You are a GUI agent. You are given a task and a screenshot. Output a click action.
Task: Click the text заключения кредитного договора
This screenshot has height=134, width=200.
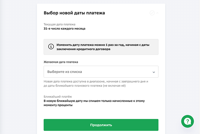pyautogui.click(x=83, y=49)
